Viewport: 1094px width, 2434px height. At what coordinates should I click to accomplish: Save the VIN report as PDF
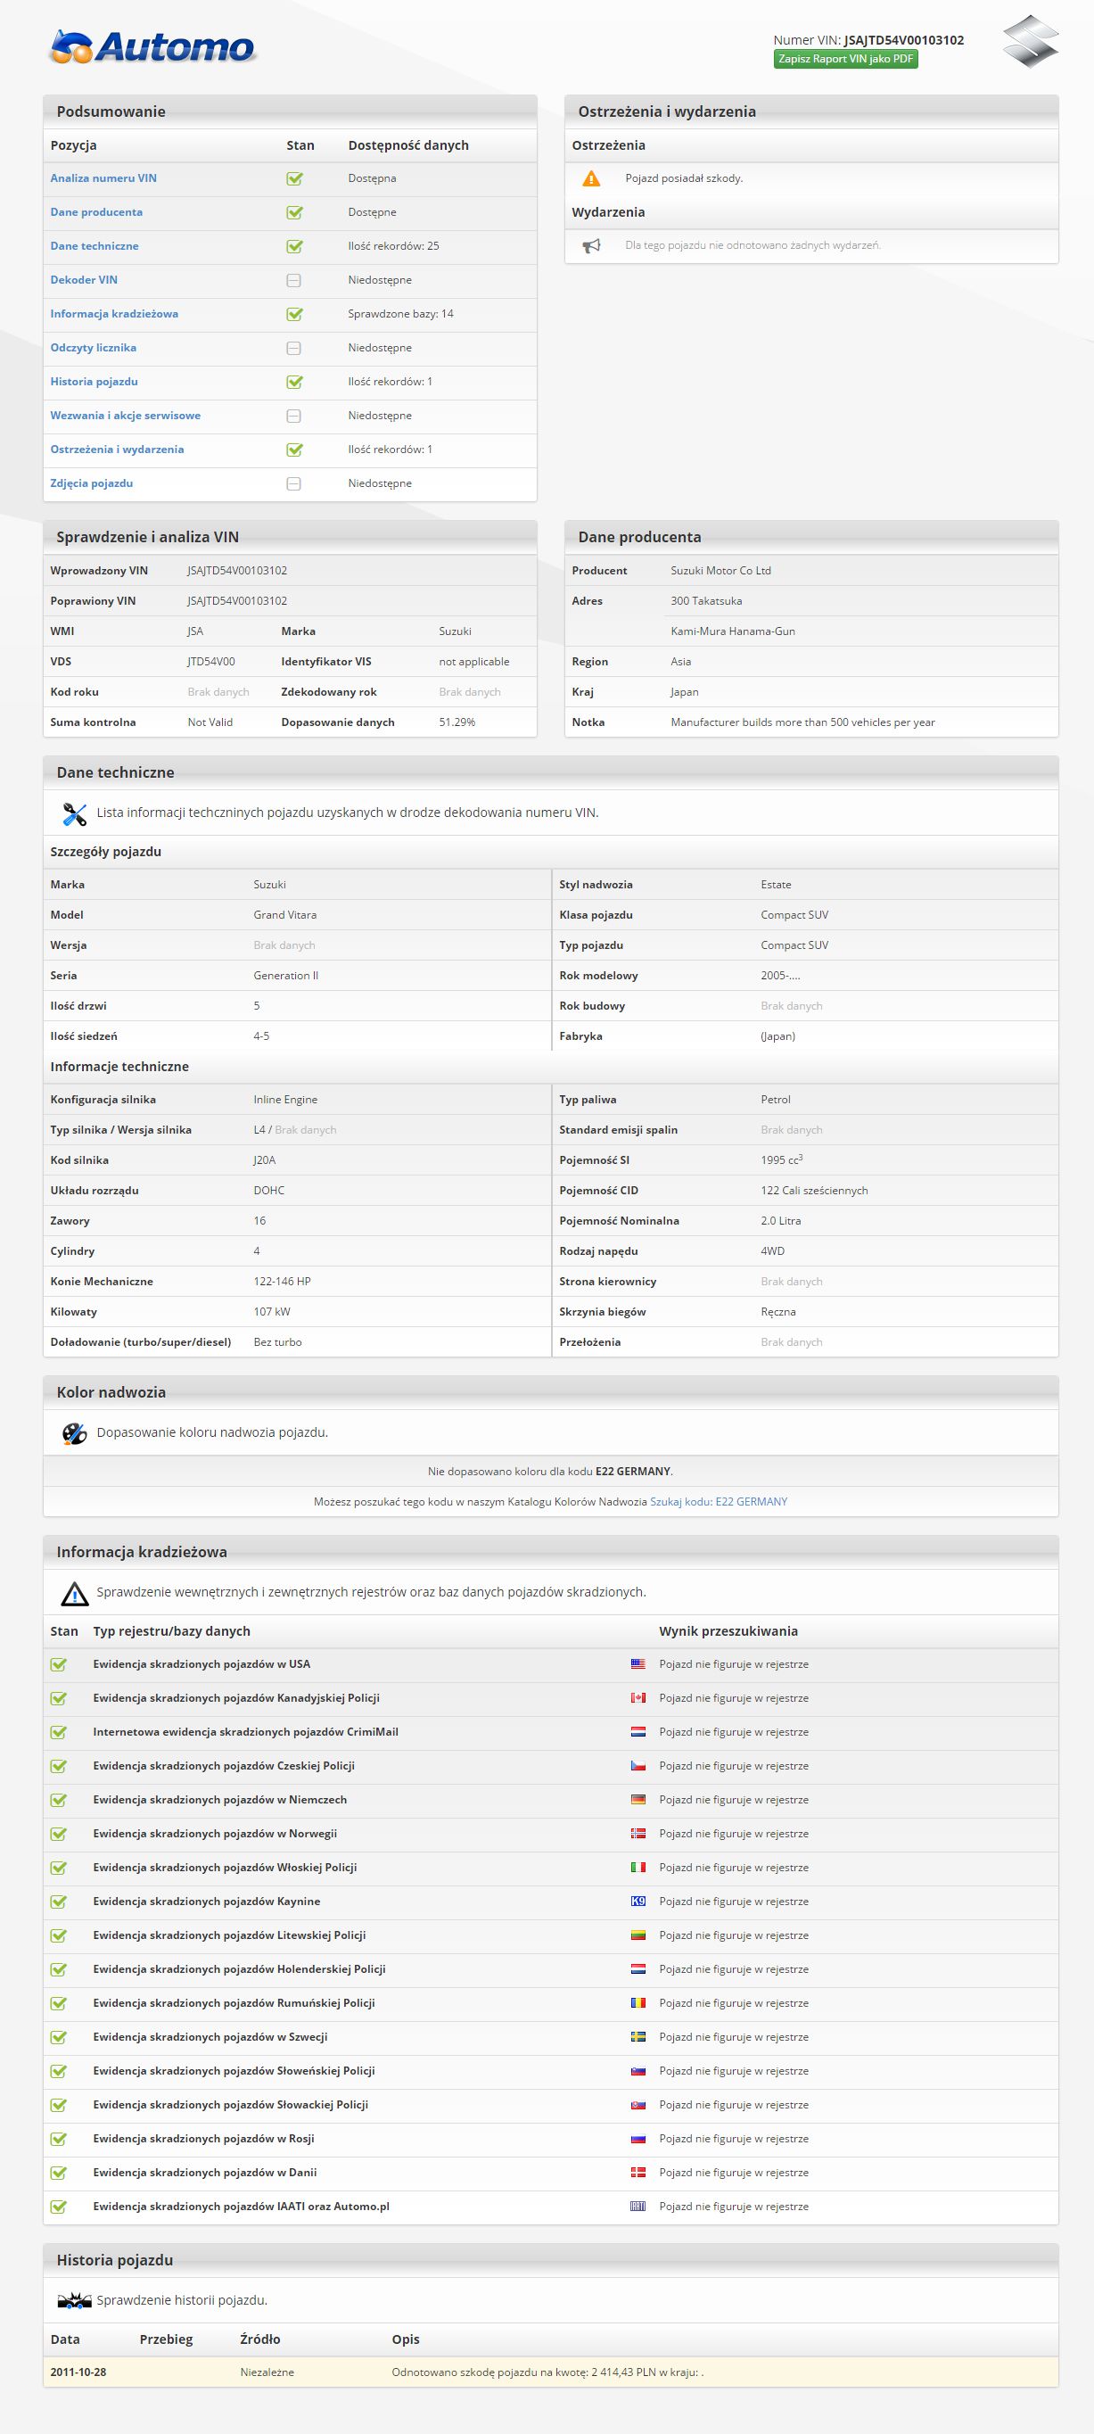click(845, 60)
